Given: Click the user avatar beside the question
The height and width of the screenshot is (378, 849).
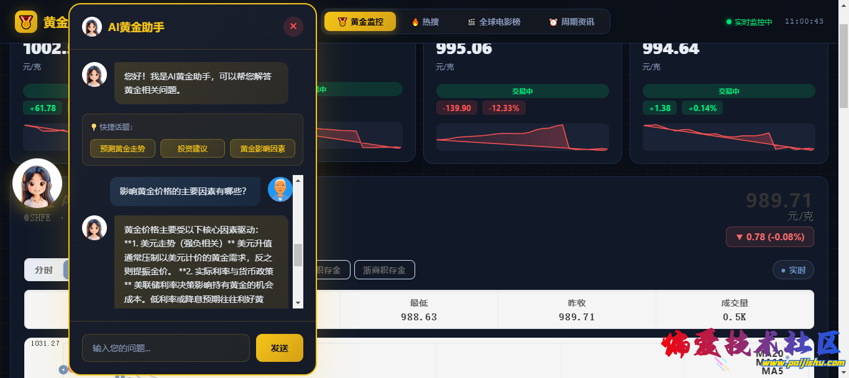Looking at the screenshot, I should point(280,189).
